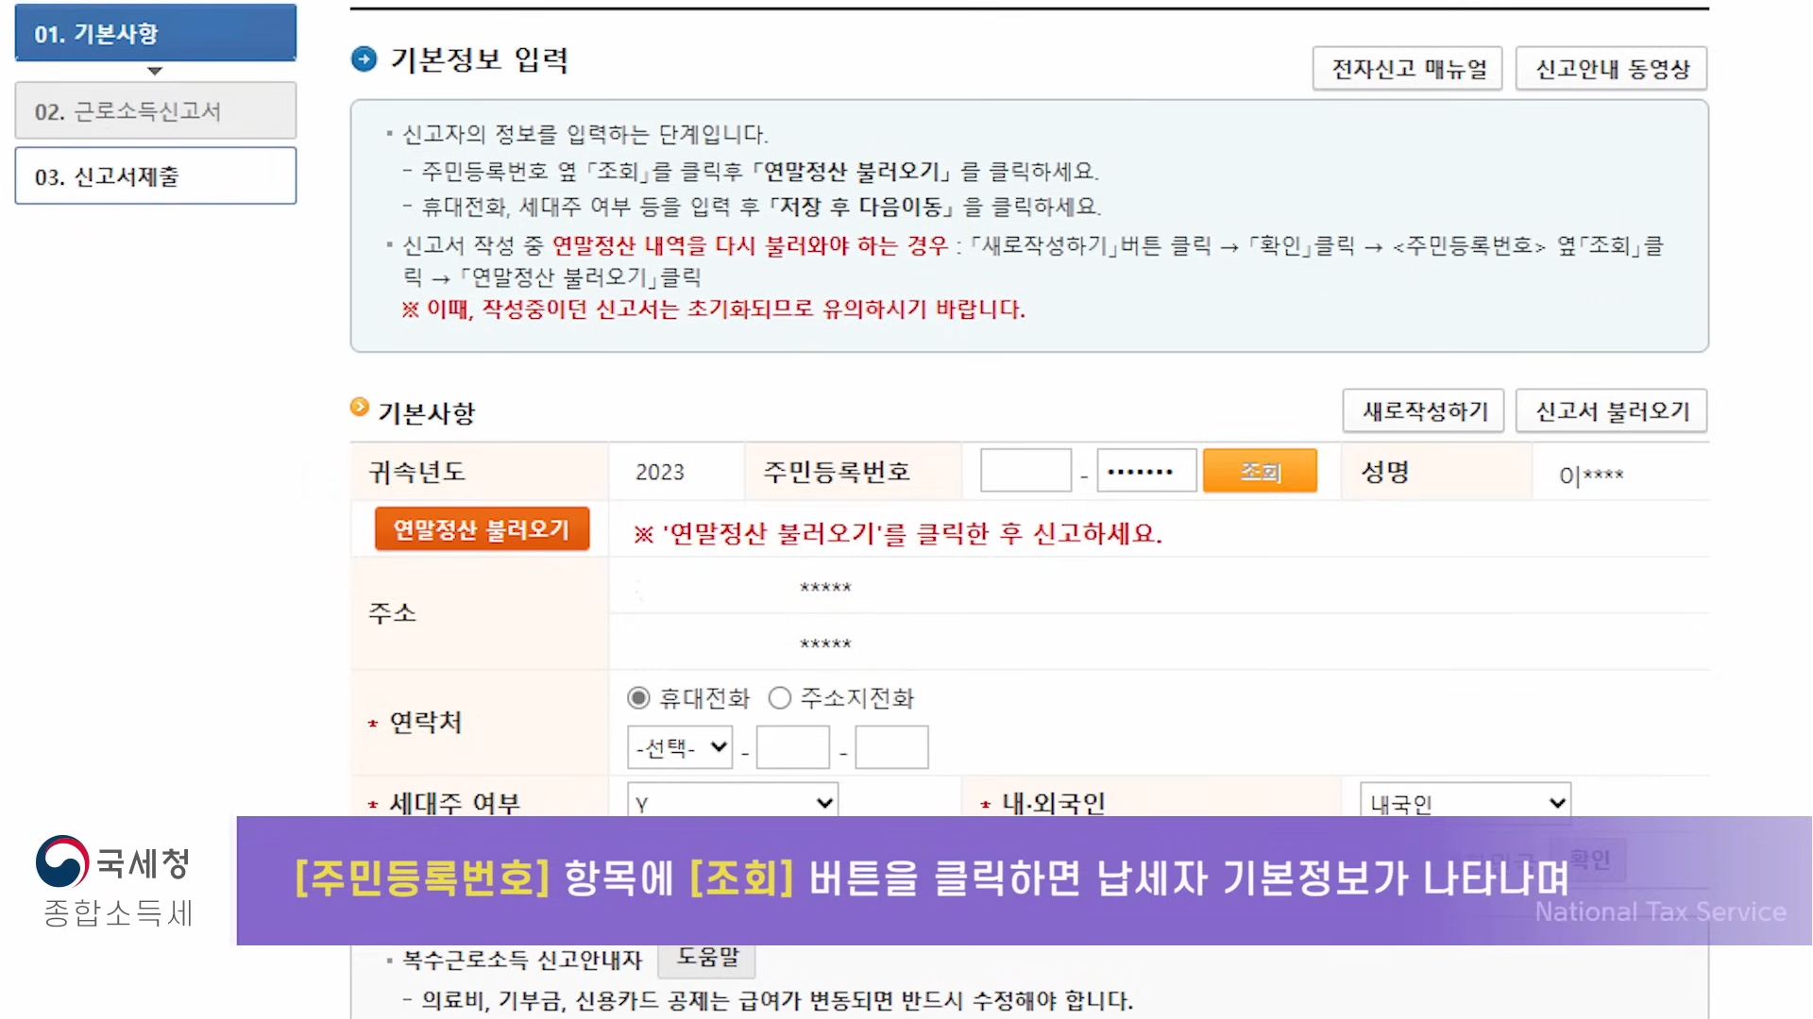The height and width of the screenshot is (1019, 1813).
Task: Click the 신고안내 동영상 button
Action: [1611, 69]
